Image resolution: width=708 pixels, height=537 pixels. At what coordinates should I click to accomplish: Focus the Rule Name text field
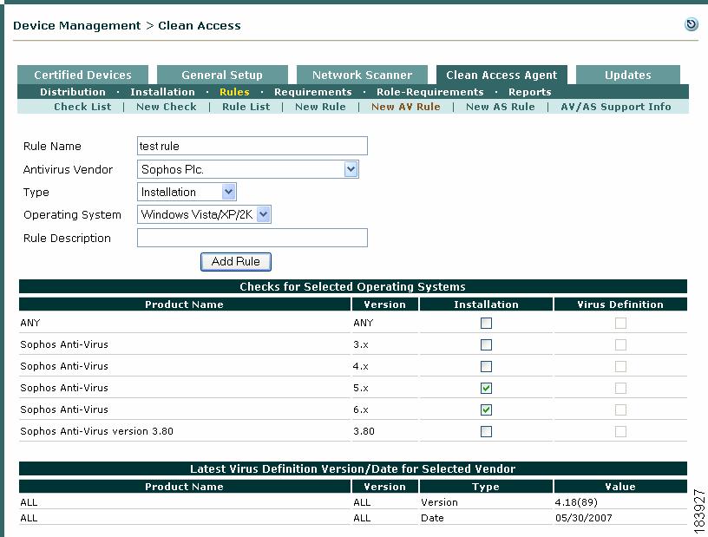252,146
